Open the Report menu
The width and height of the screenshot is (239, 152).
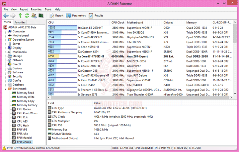pos(24,9)
